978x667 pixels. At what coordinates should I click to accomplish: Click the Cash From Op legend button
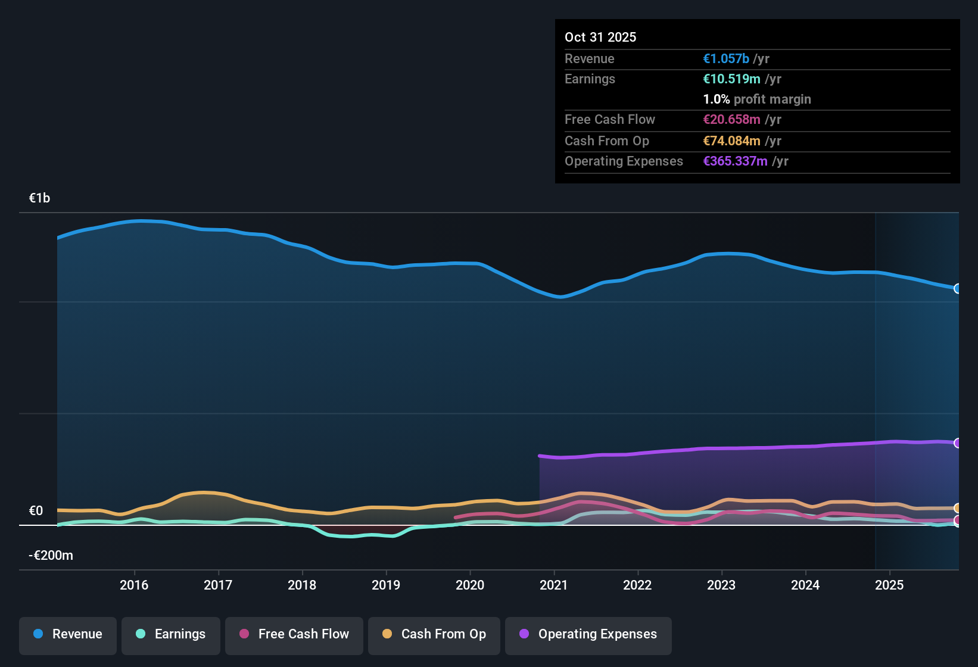(434, 634)
